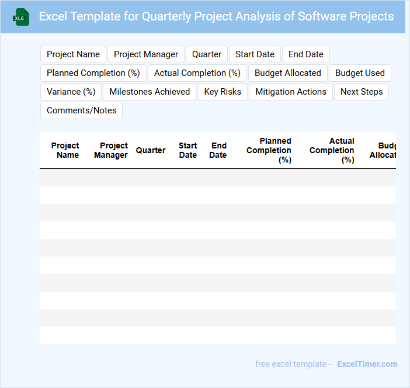
Task: Click the End Date tag
Action: [x=306, y=54]
